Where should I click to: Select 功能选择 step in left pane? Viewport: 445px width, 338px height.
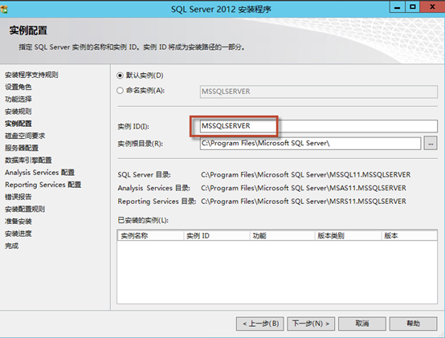pos(18,99)
